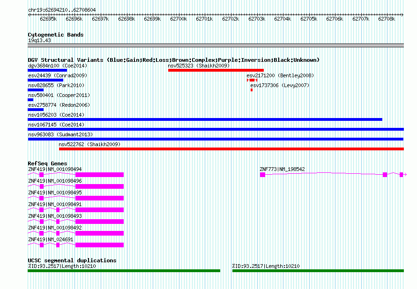Select the ZNF419|NM_001098492 transcript glyph
The width and height of the screenshot is (417, 289).
pyautogui.click(x=76, y=233)
